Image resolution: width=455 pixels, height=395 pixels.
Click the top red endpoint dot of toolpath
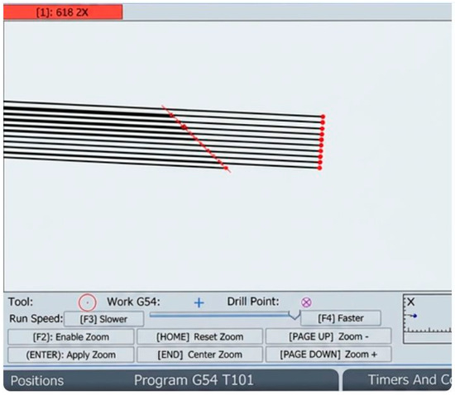pyautogui.click(x=323, y=117)
